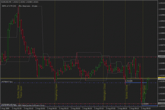
Task: Click the '3 Aug 03:15' time axis label
Action: (29, 108)
